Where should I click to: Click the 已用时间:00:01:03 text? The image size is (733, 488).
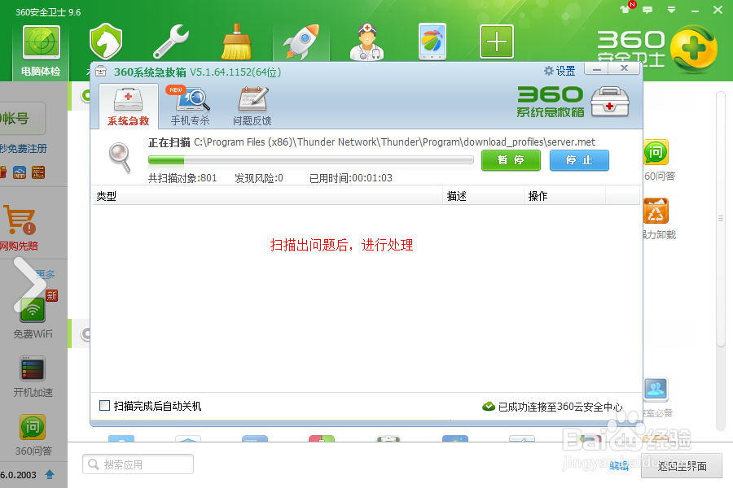(x=350, y=178)
